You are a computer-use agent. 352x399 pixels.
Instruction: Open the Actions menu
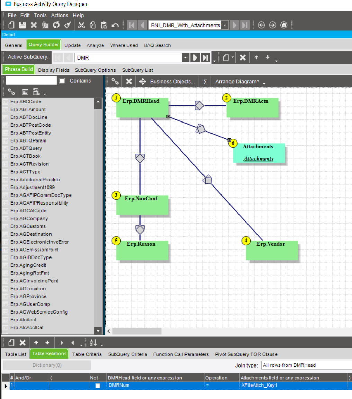60,15
